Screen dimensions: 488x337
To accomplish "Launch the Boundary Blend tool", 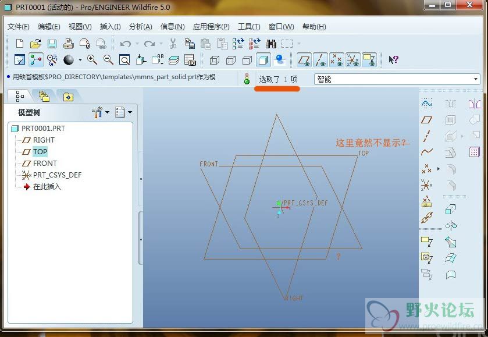I will point(451,258).
